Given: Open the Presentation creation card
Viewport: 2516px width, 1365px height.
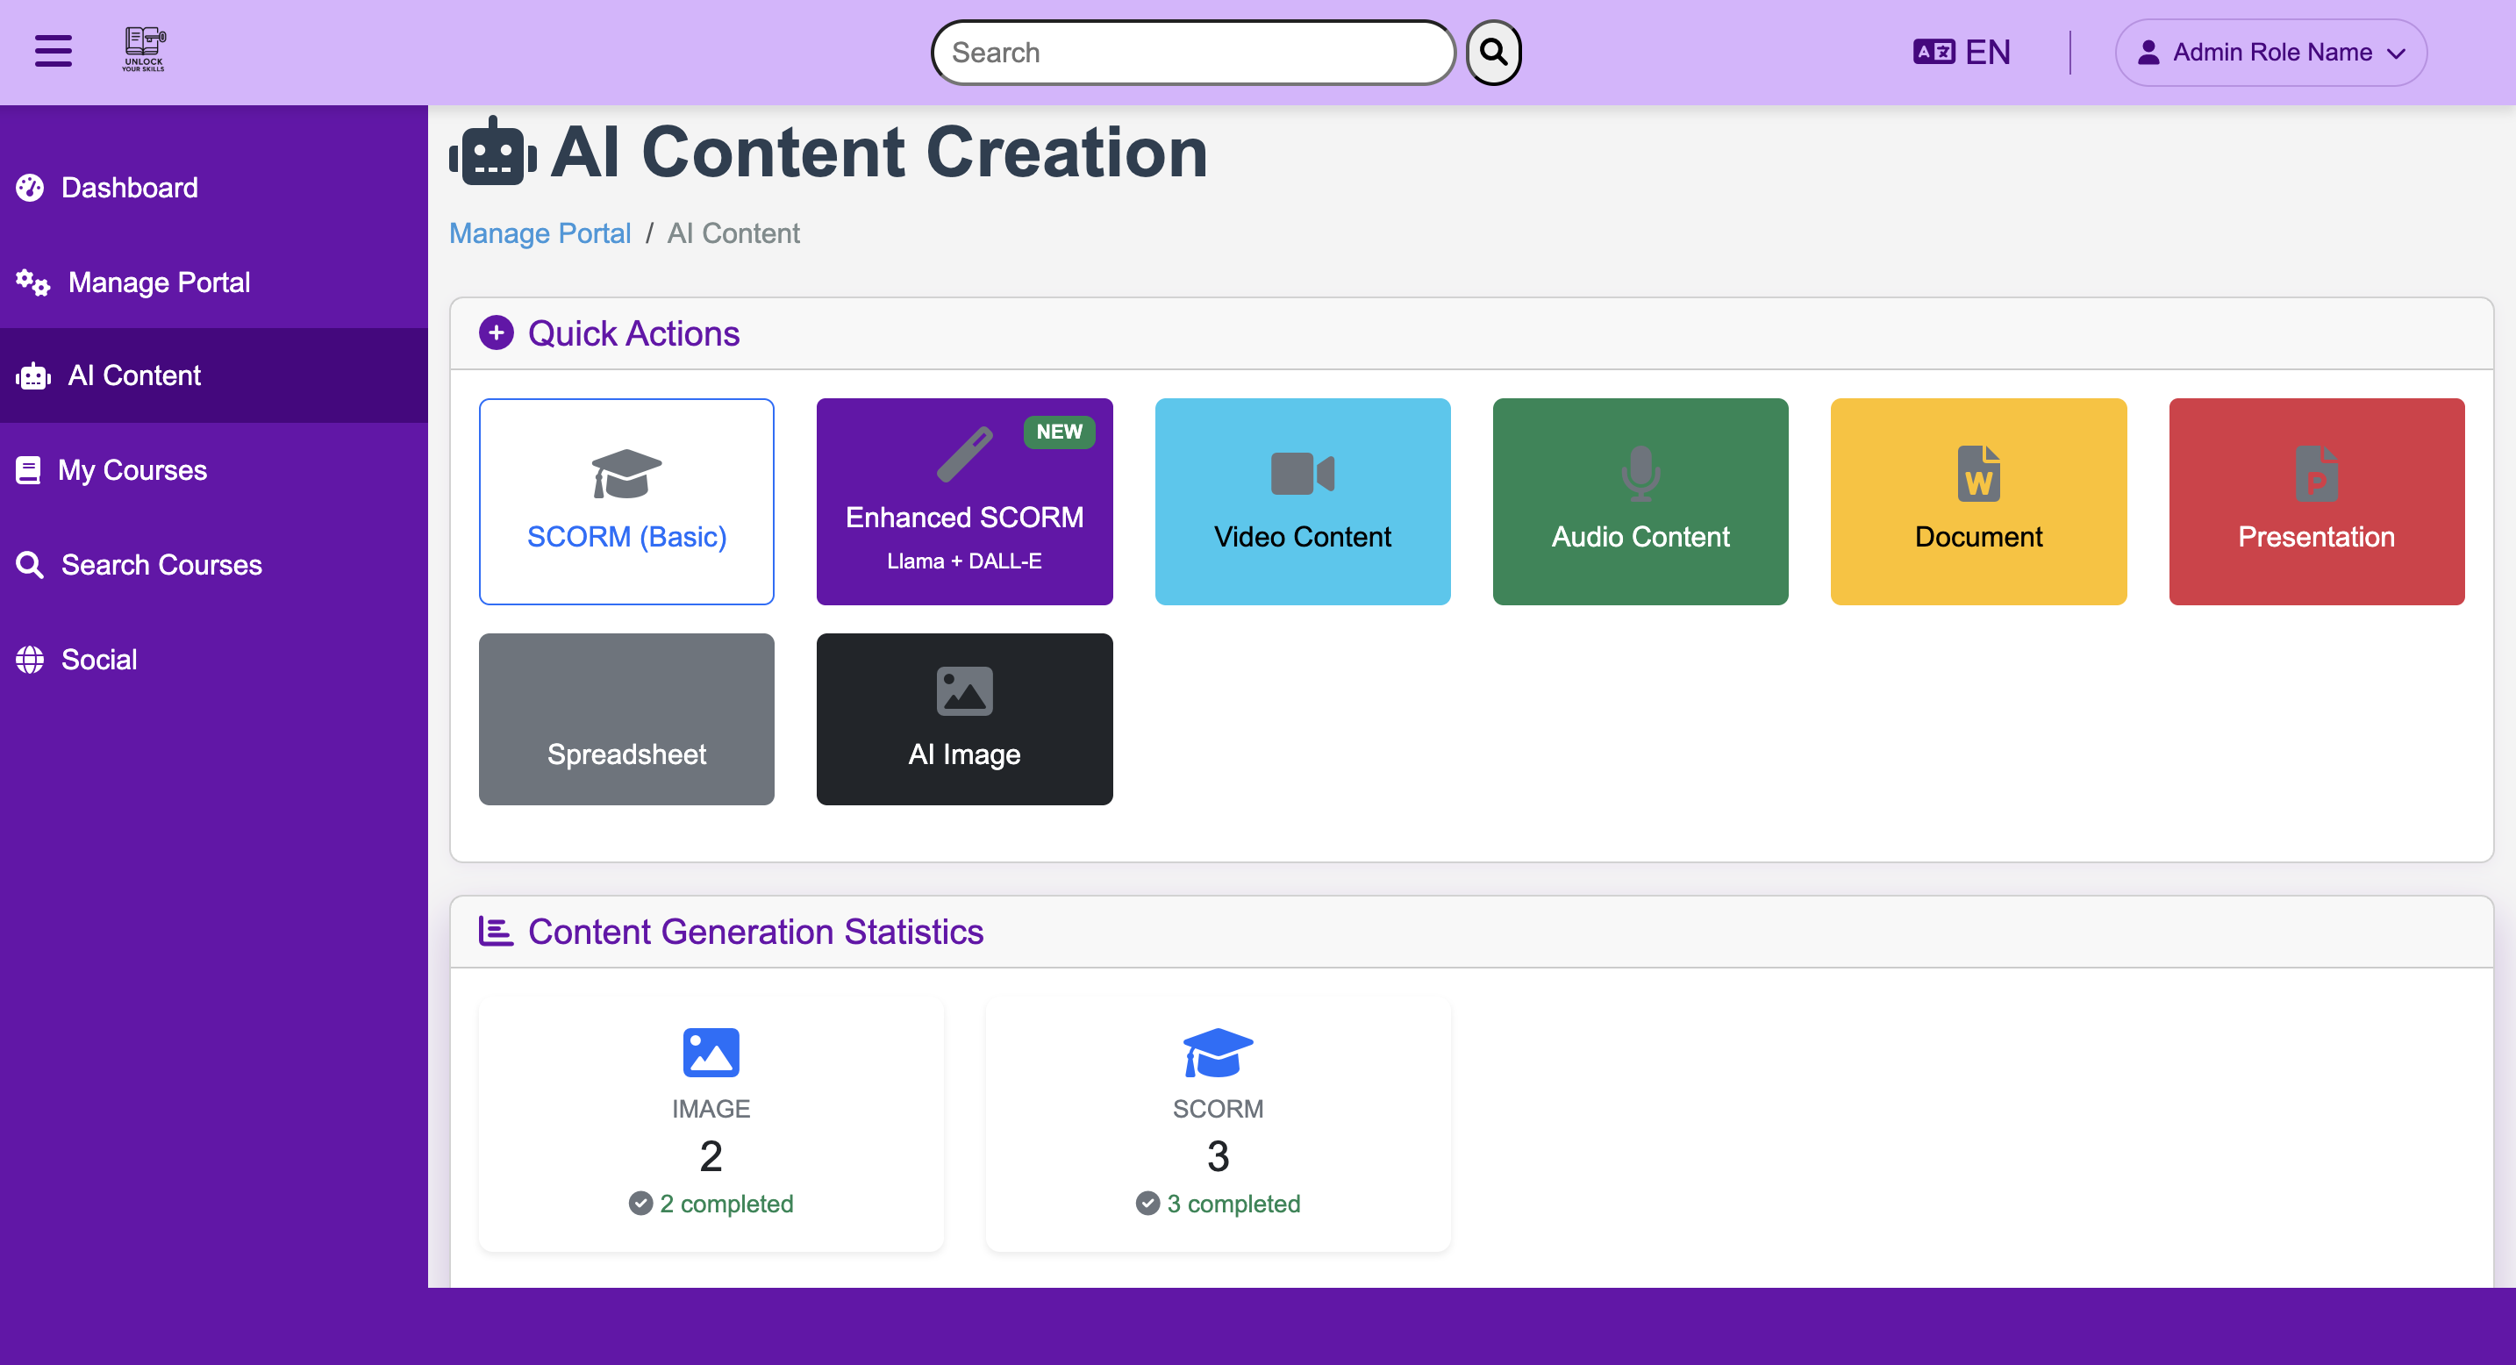Looking at the screenshot, I should coord(2316,502).
